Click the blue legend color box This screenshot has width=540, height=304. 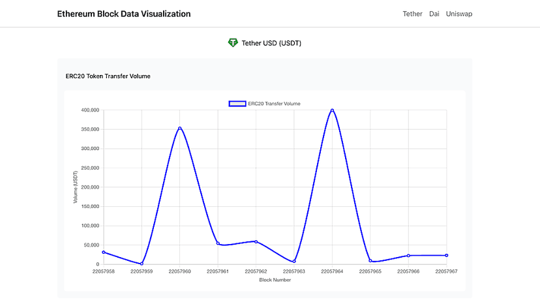[237, 104]
